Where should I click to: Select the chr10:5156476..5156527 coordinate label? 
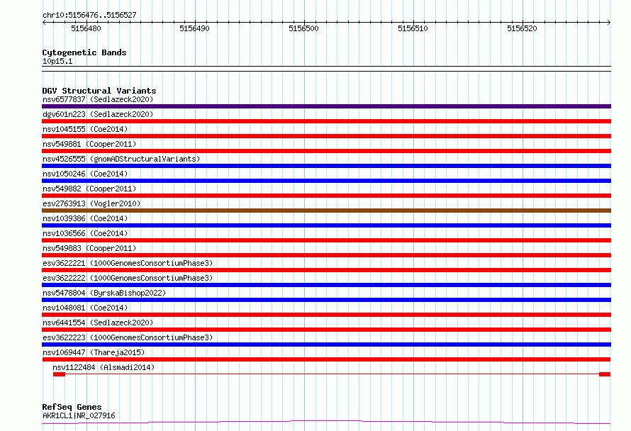click(x=89, y=15)
